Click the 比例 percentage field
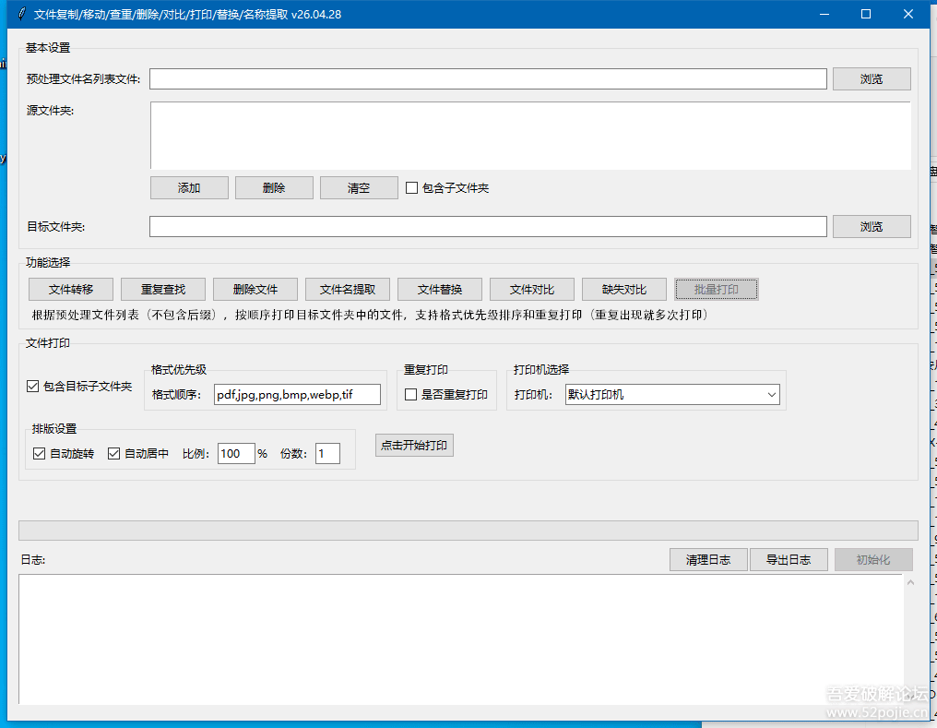Viewport: 937px width, 728px height. point(236,454)
